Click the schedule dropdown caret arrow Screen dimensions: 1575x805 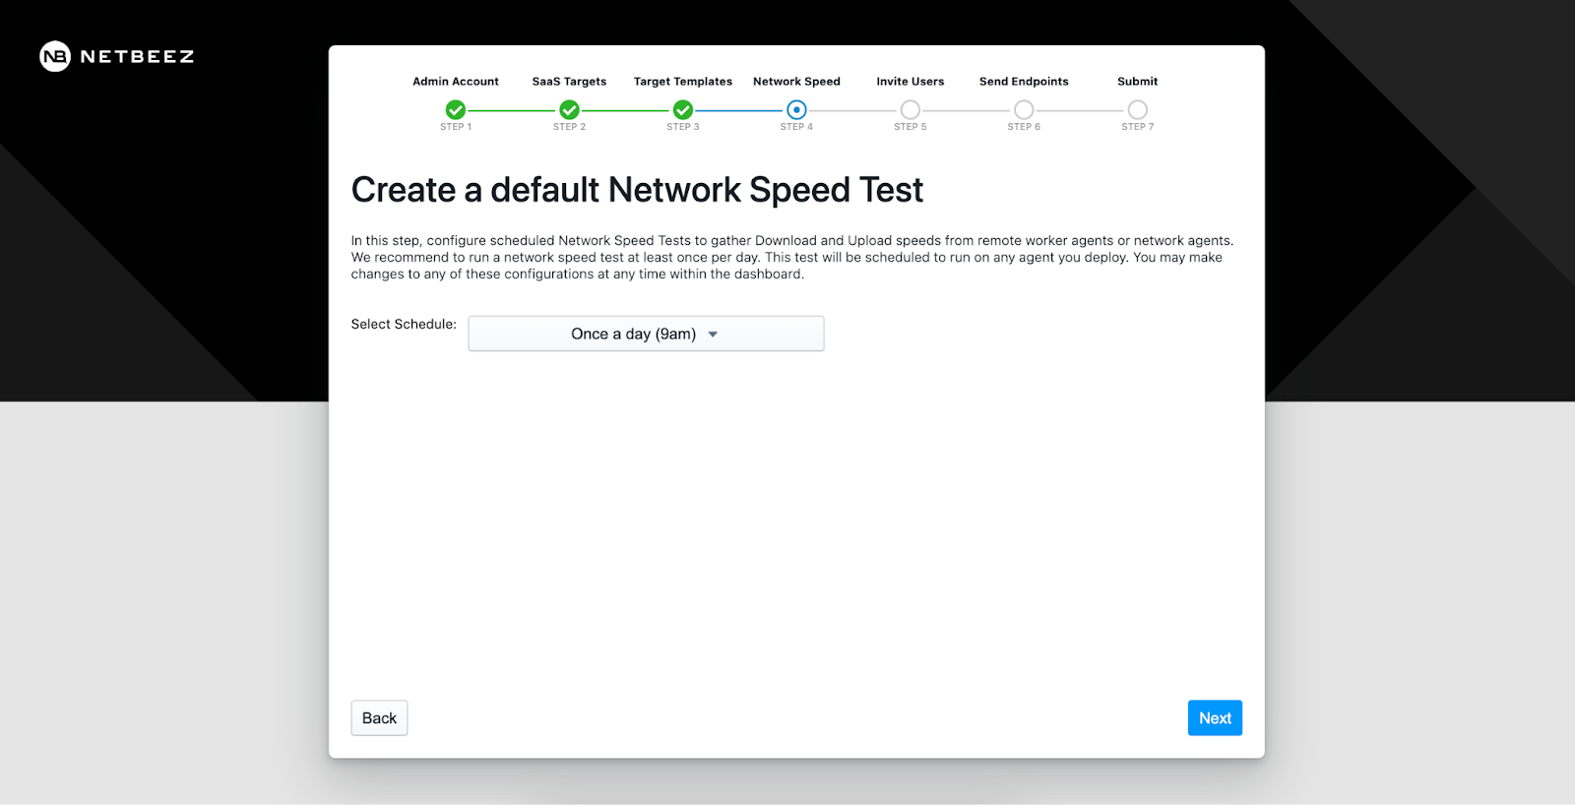tap(713, 335)
